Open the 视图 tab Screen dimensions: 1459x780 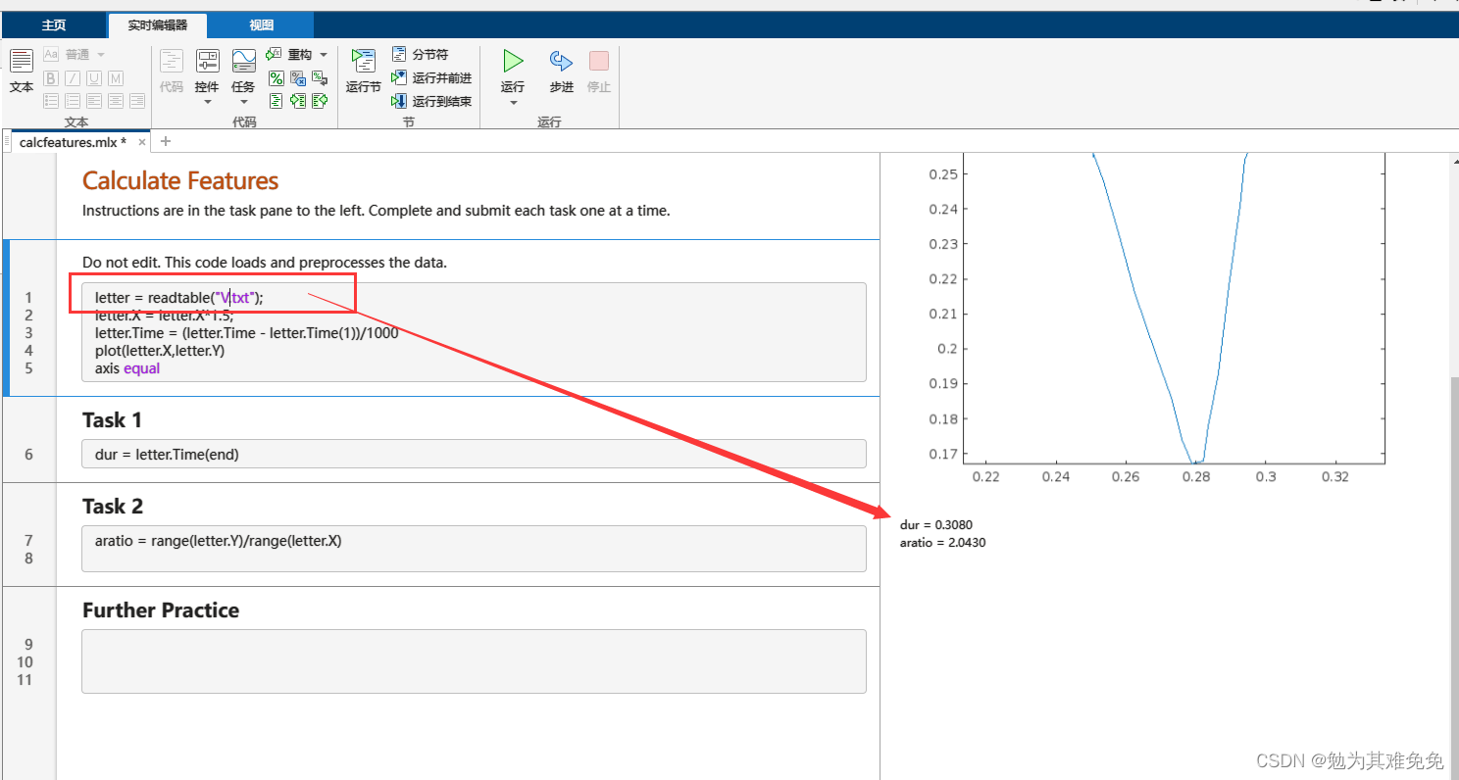[x=262, y=24]
